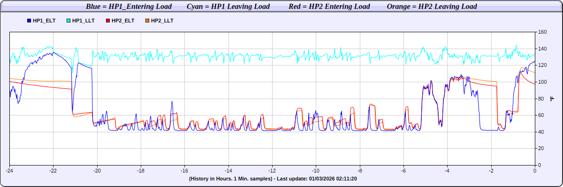The image size is (563, 187).
Task: Click the -6 hour x-axis label
Action: point(403,171)
